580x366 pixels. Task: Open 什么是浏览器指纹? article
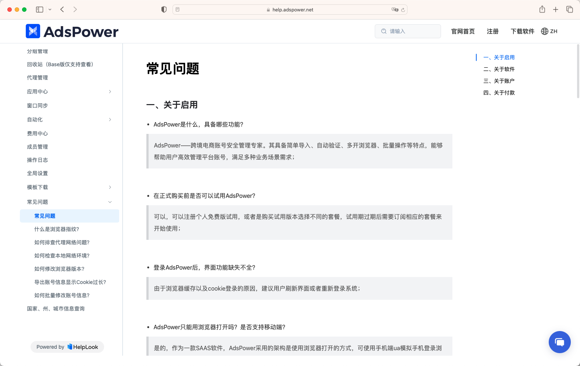[57, 229]
